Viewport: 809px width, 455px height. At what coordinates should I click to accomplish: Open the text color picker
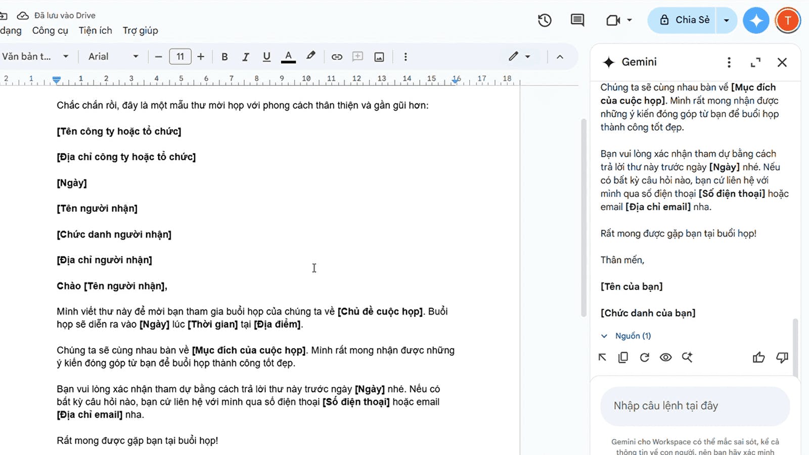(x=288, y=57)
